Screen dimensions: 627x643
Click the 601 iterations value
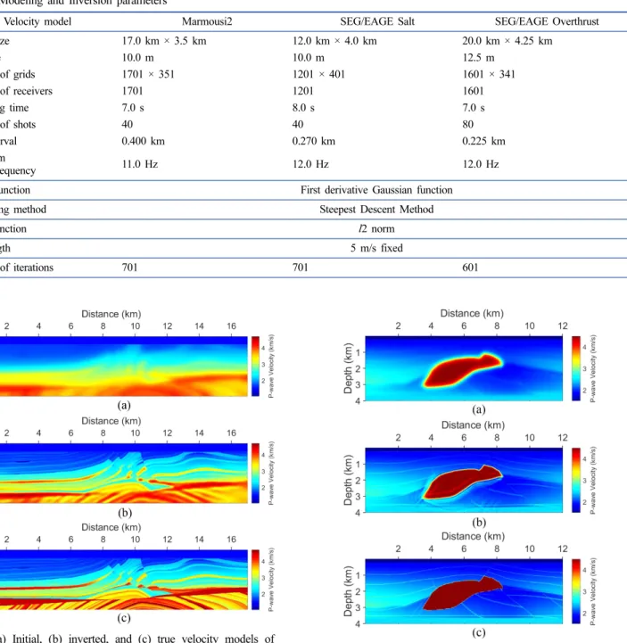click(x=470, y=268)
